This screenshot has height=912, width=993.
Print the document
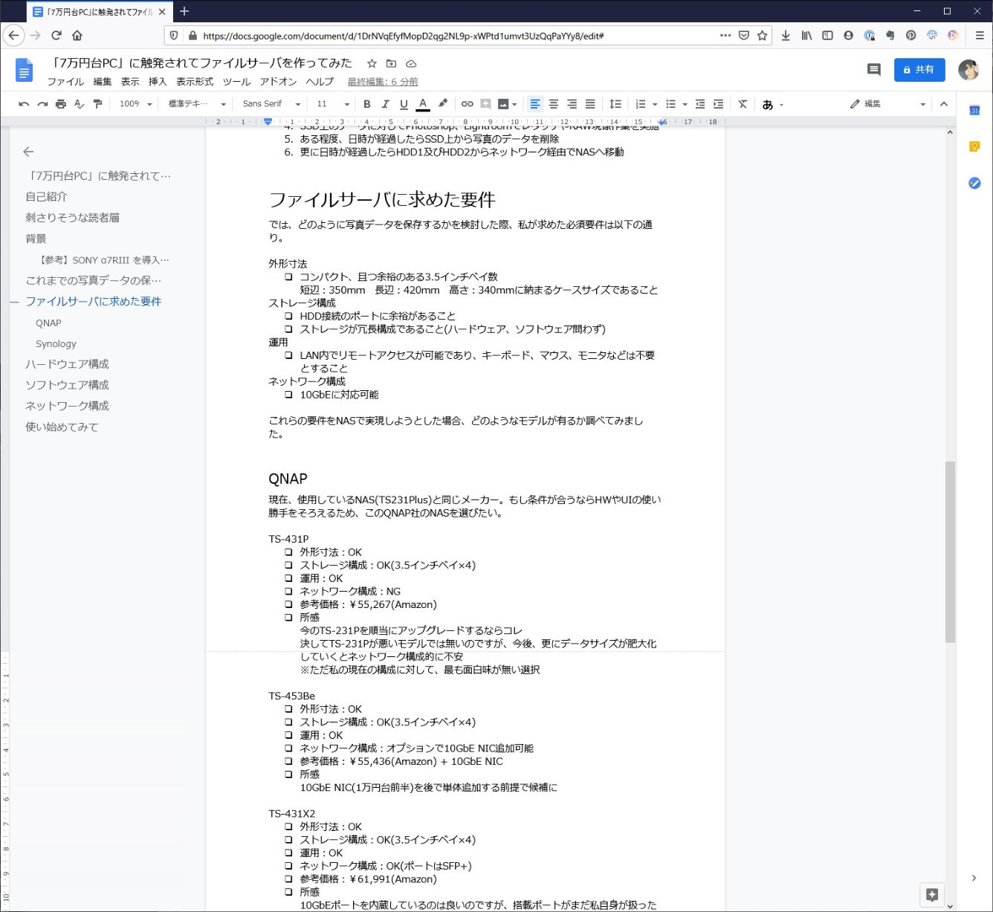[x=61, y=104]
